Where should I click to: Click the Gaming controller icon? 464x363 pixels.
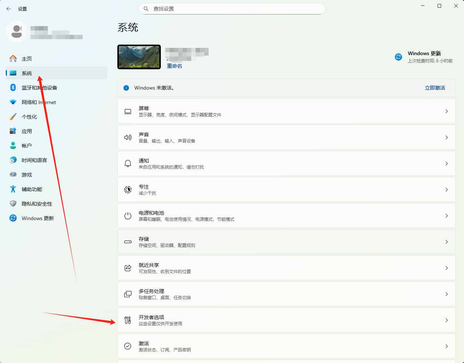pos(12,174)
